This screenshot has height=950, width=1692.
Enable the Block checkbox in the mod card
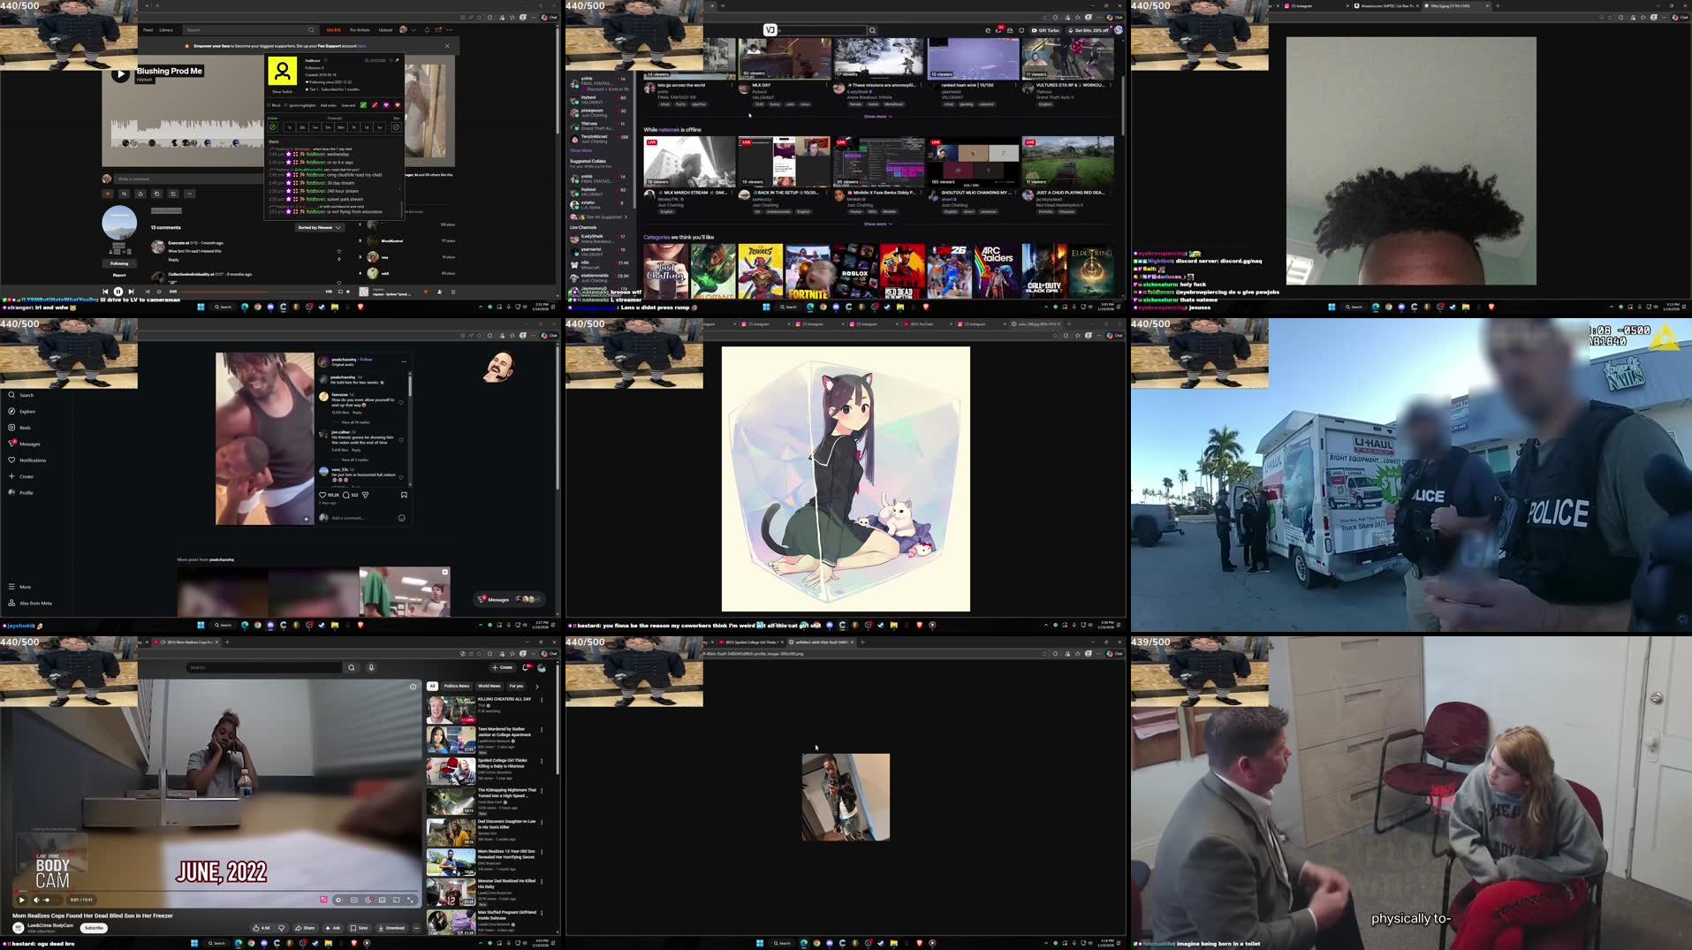270,105
